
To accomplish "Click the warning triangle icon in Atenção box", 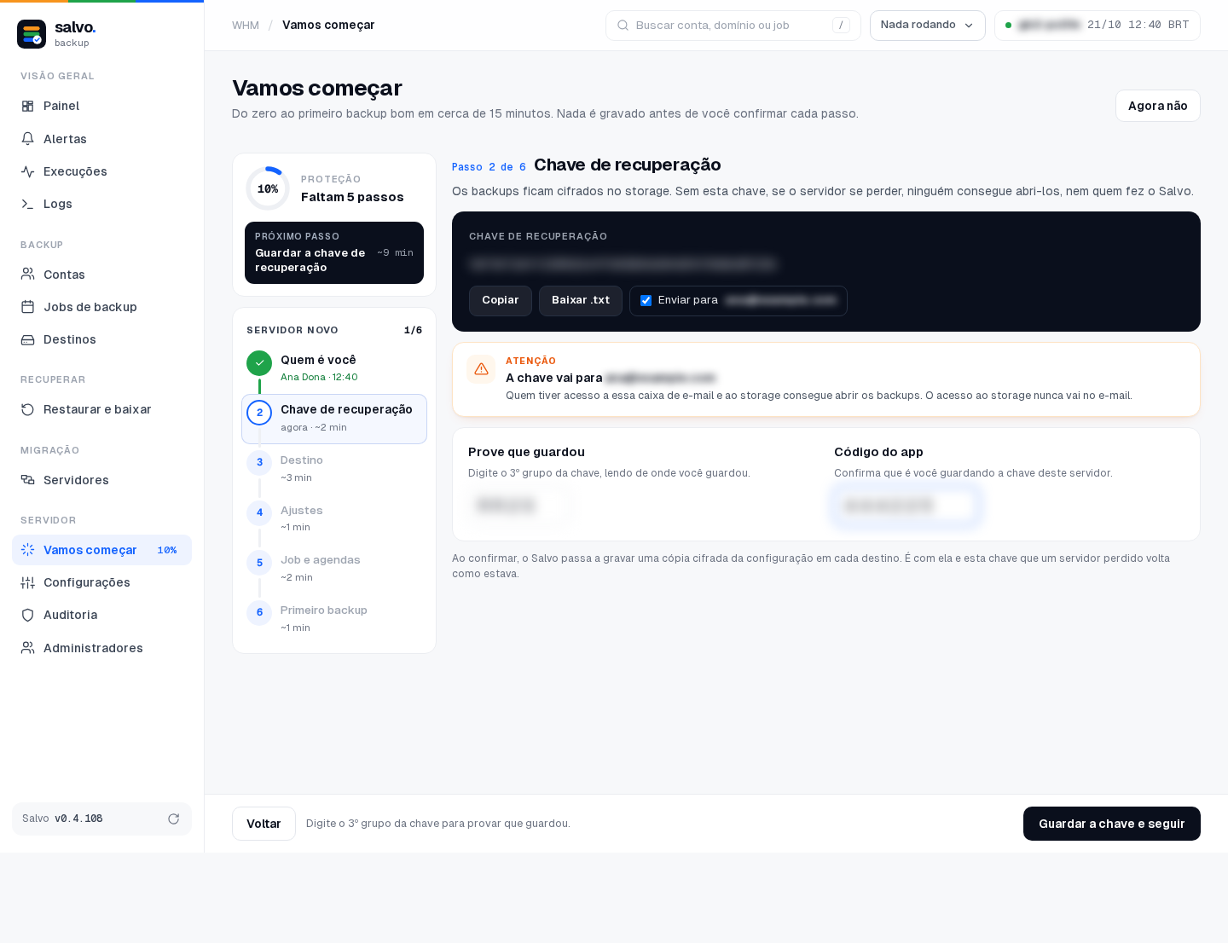I will click(x=481, y=369).
